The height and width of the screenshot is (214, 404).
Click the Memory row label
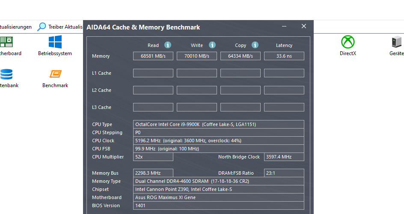[101, 56]
